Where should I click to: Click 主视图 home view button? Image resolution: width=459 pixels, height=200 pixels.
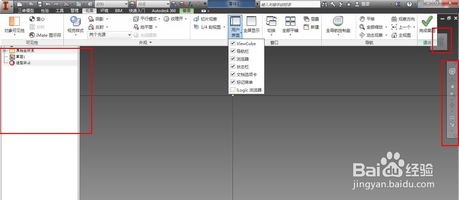click(x=401, y=35)
